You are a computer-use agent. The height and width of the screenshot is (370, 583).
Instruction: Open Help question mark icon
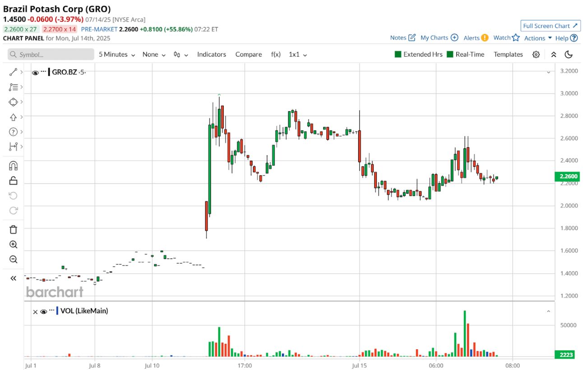pos(574,38)
